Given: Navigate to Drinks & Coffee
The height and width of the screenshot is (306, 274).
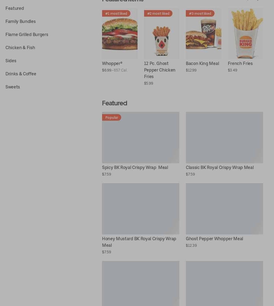Looking at the screenshot, I should [21, 74].
